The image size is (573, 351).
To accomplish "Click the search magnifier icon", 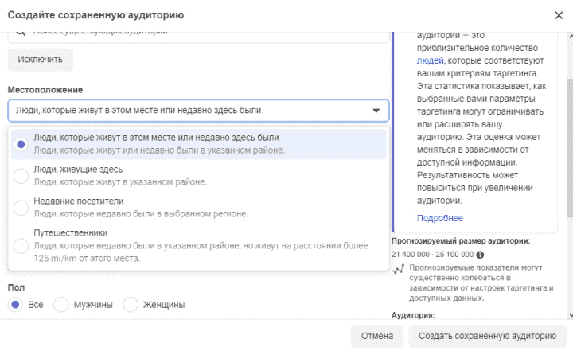I will pyautogui.click(x=21, y=33).
